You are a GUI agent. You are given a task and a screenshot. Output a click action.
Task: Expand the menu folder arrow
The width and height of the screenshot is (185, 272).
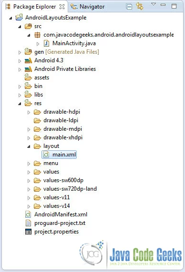[29, 164]
